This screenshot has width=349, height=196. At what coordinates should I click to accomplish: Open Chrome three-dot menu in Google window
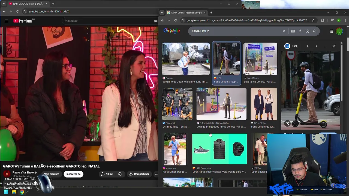coord(345,20)
